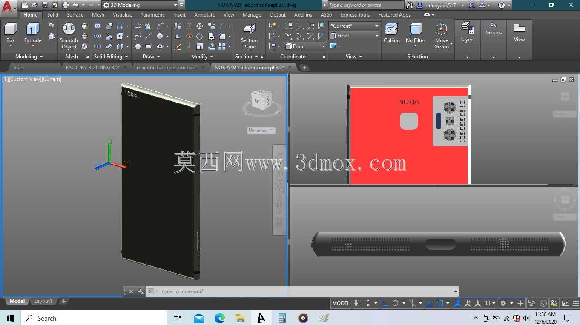
Task: Launch Microsoft Edge from the taskbar
Action: pyautogui.click(x=219, y=318)
